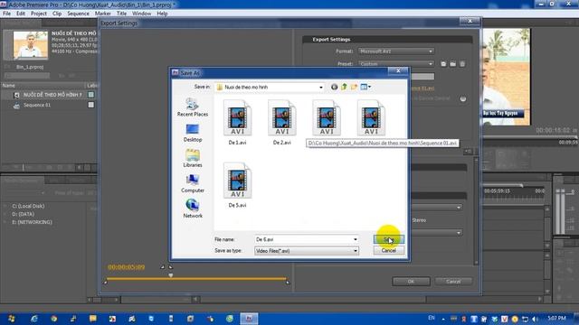Open Google Chrome from the taskbar
The width and height of the screenshot is (579, 325).
pos(54,319)
